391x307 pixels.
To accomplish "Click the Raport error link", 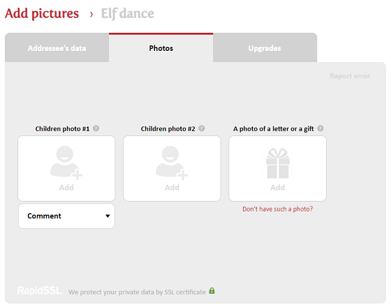I will (x=350, y=76).
